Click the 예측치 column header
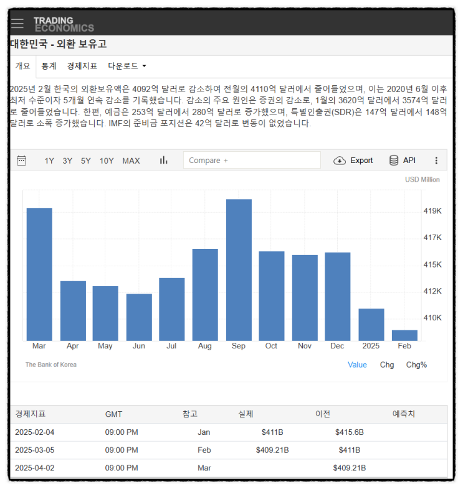 [404, 414]
